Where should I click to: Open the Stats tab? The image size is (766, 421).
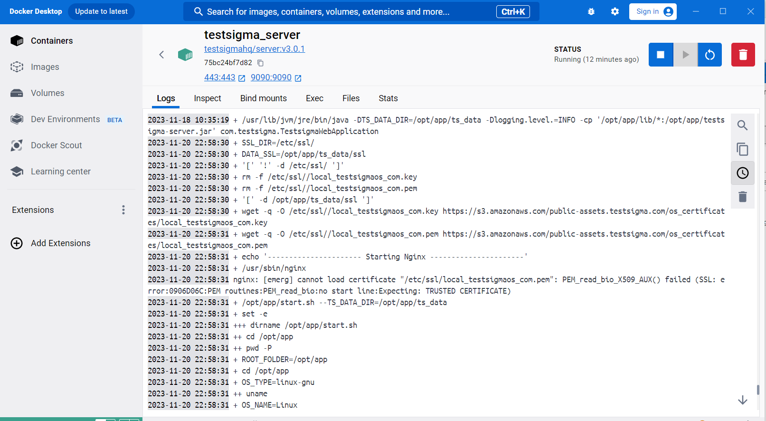coord(388,98)
